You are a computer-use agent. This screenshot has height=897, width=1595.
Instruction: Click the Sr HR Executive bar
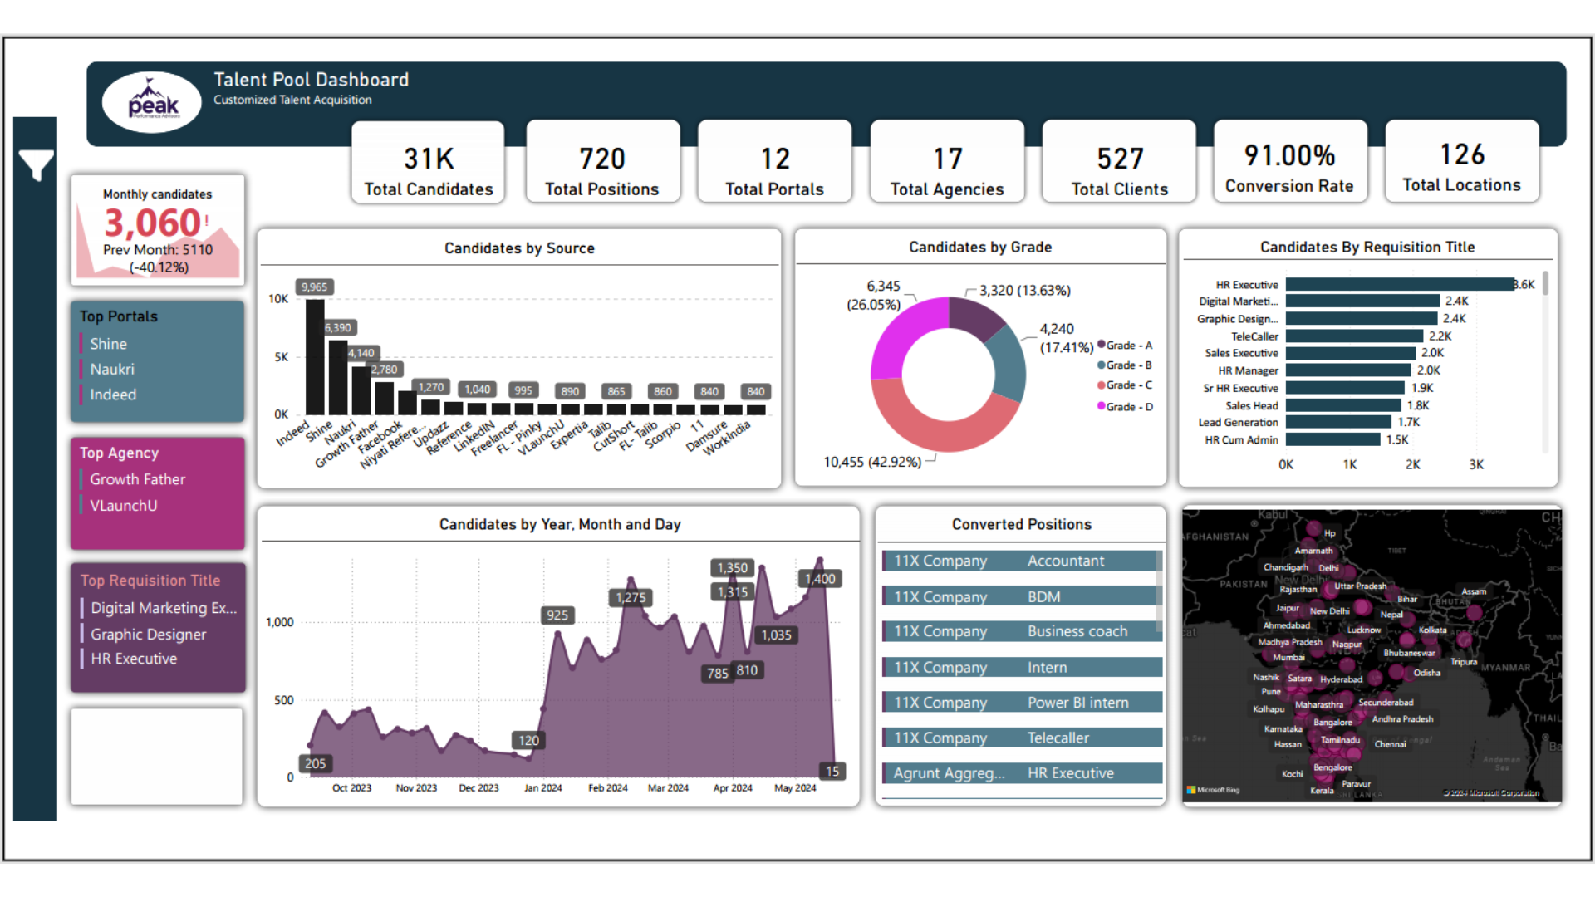click(x=1345, y=388)
